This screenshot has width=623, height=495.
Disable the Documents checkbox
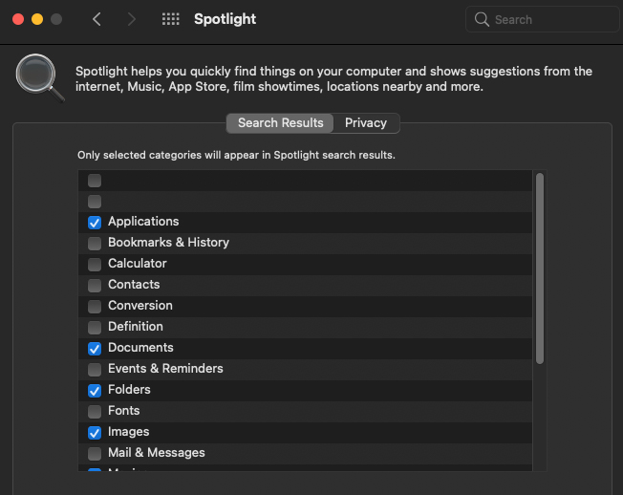click(x=95, y=348)
